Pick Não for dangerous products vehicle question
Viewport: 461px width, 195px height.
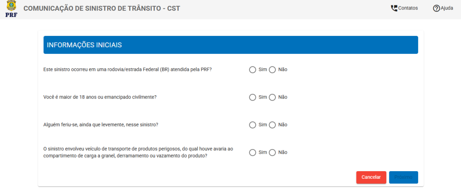(272, 152)
